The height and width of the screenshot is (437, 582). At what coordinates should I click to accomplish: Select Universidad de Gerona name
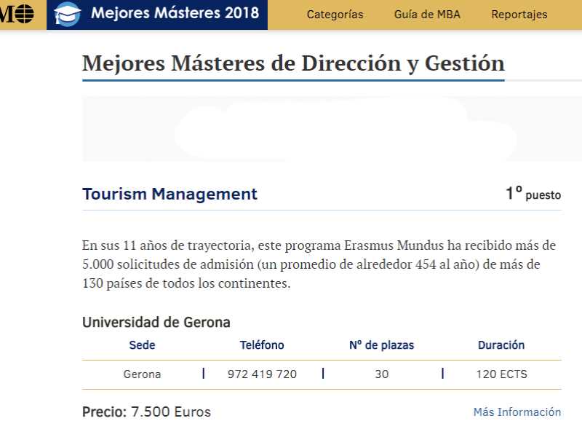point(156,322)
